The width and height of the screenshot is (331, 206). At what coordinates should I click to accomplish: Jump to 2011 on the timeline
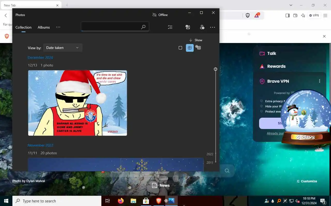210,162
